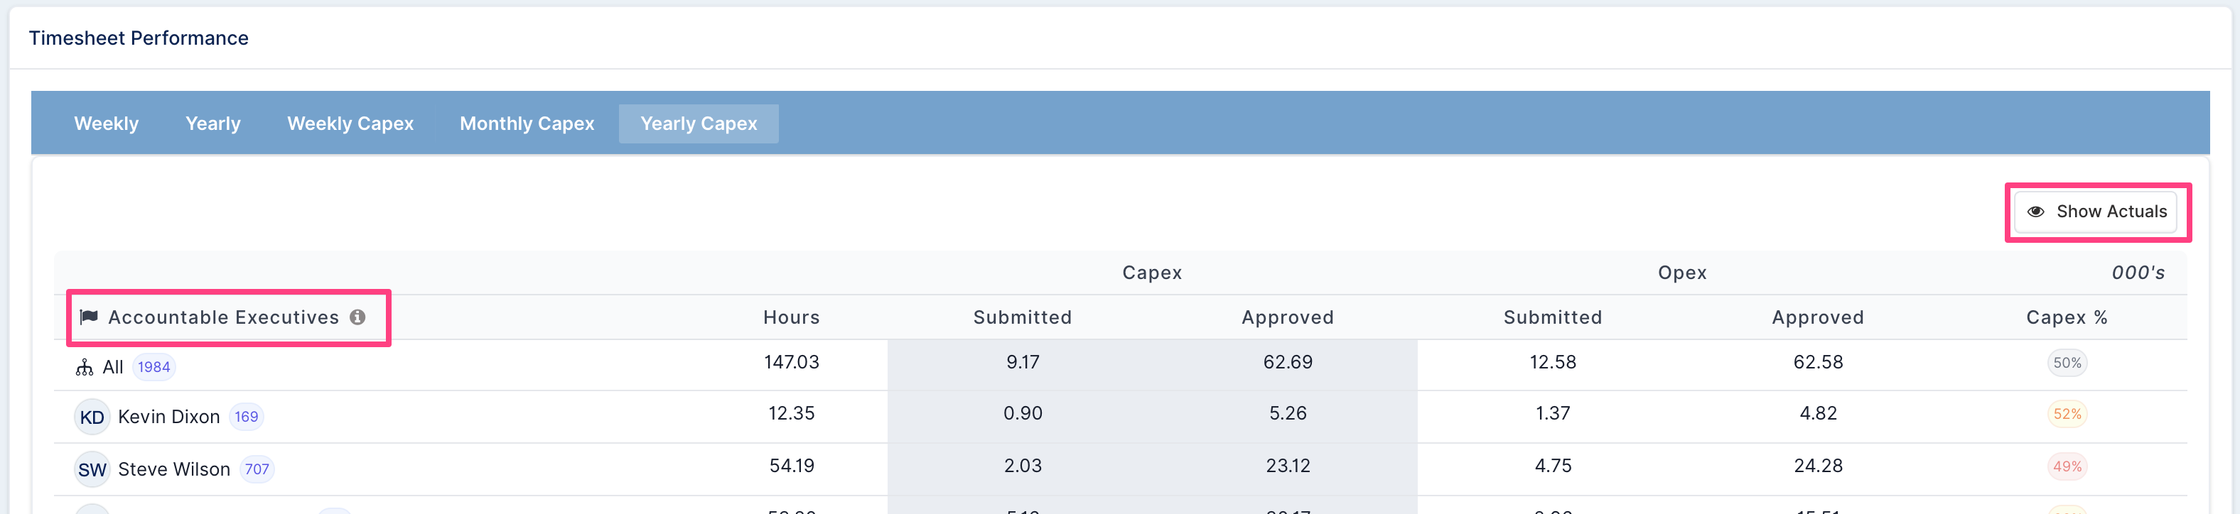Click the 169 badge beside Kevin Dixon
The image size is (2240, 514).
coord(246,417)
